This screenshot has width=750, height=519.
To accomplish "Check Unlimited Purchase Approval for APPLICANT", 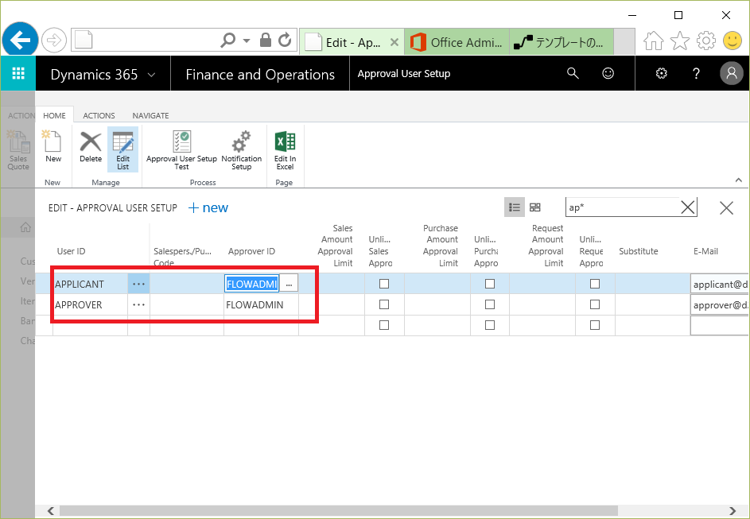I will click(490, 284).
